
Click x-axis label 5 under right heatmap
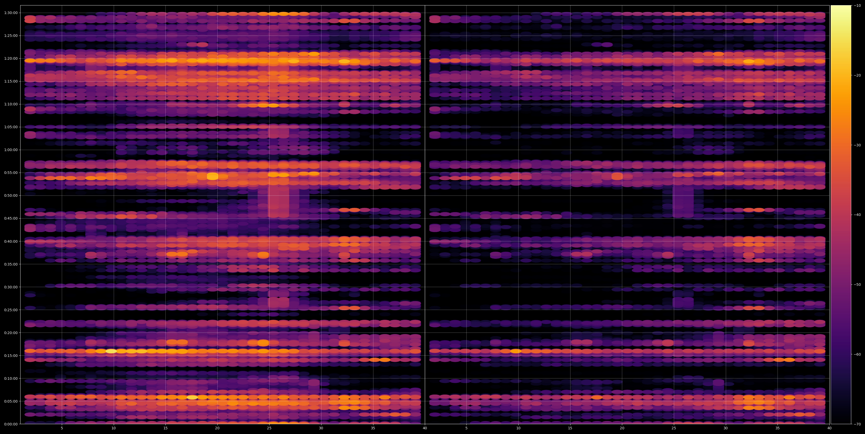coord(466,428)
